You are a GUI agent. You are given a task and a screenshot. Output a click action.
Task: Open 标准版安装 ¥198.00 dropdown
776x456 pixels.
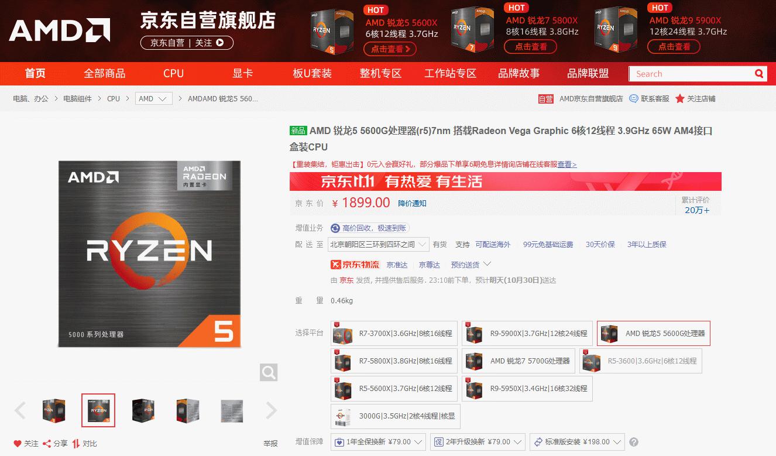577,442
